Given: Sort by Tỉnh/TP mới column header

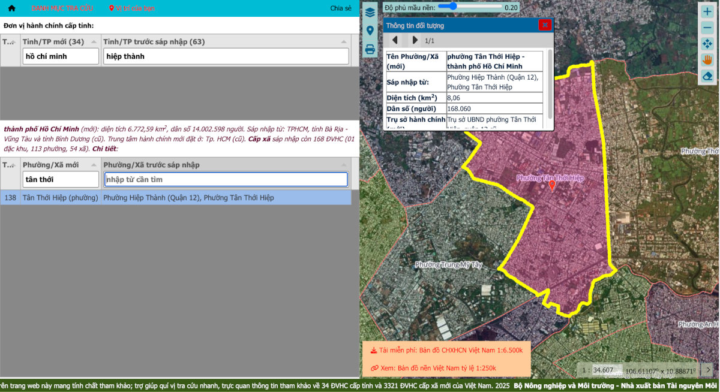Looking at the screenshot, I should (x=59, y=41).
